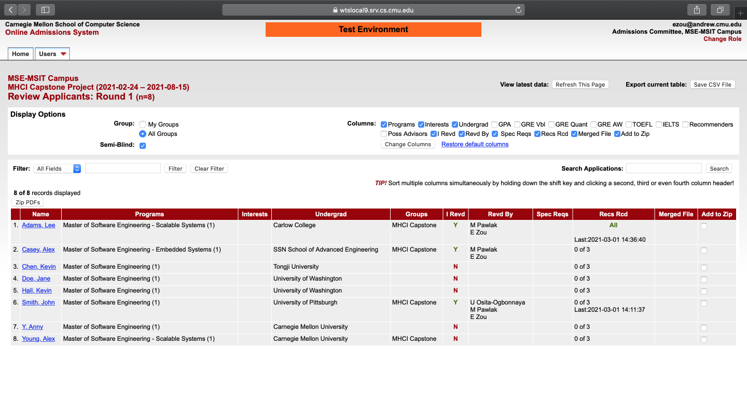Image resolution: width=747 pixels, height=402 pixels.
Task: Open applicant Casey, Alex link
Action: (38, 249)
